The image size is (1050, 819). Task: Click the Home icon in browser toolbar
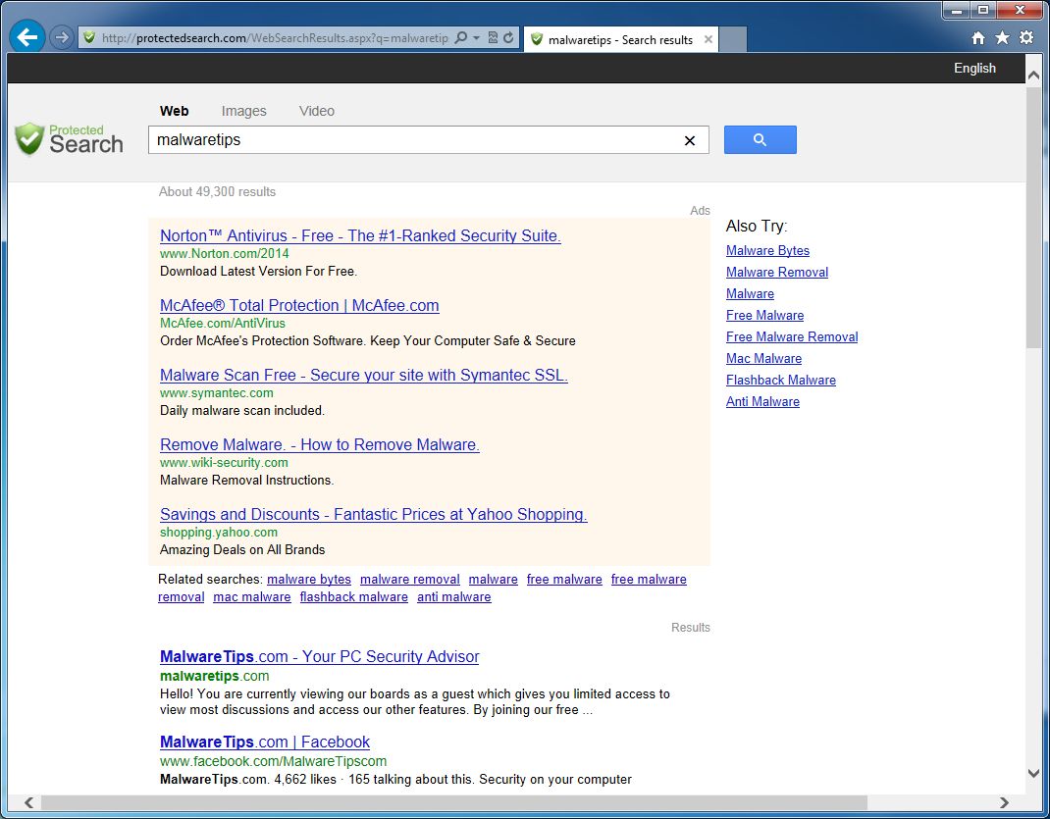(x=978, y=38)
